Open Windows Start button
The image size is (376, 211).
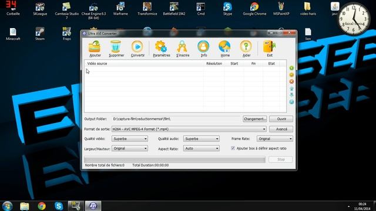(x=7, y=206)
